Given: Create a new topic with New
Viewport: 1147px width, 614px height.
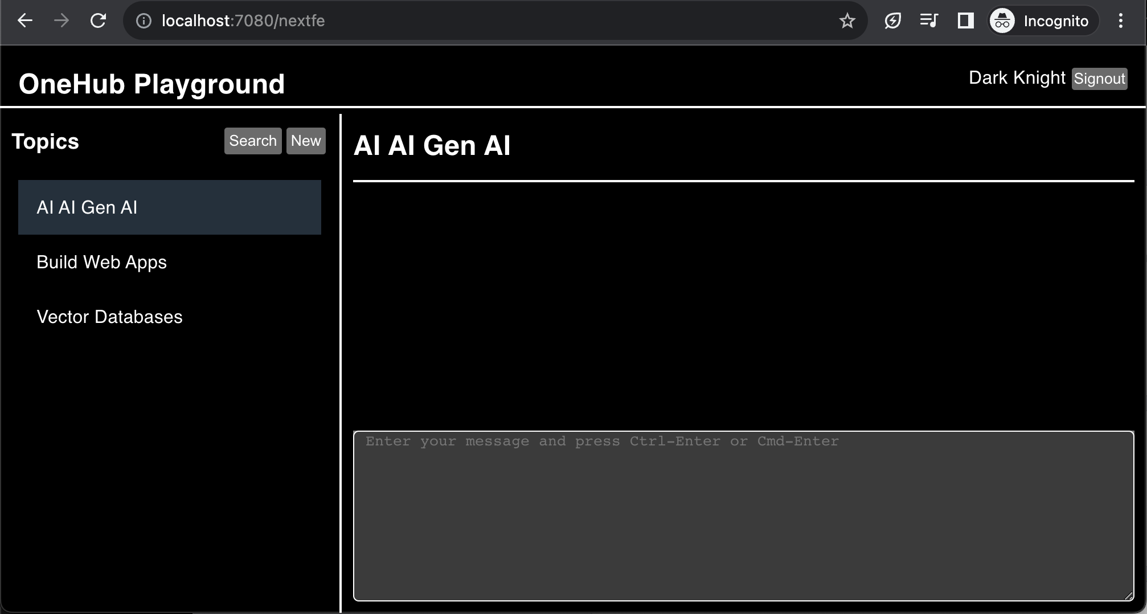Looking at the screenshot, I should tap(306, 141).
